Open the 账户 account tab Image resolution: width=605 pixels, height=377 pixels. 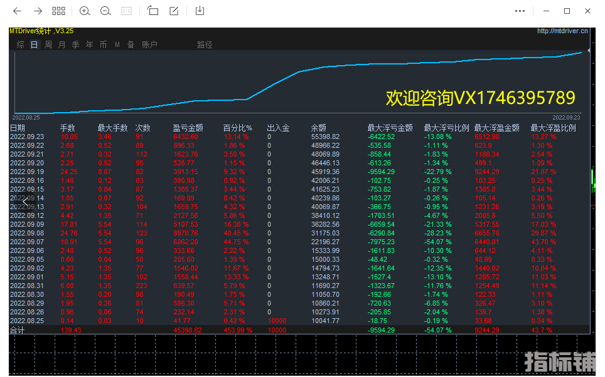coord(149,44)
